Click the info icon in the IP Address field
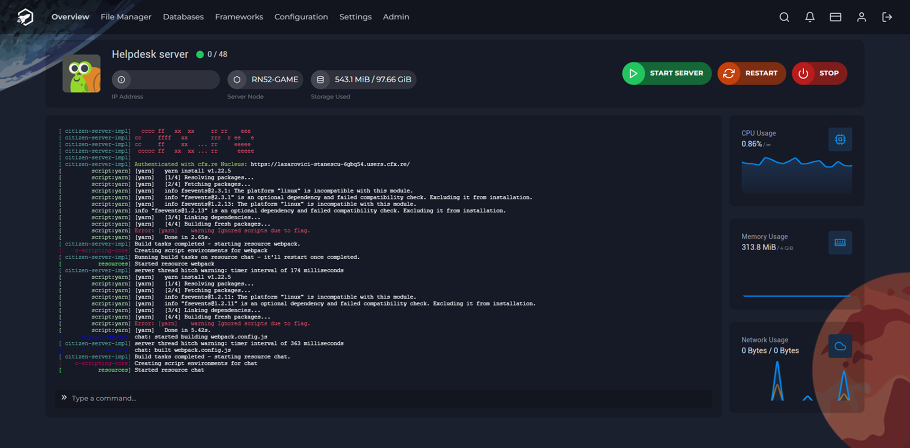The image size is (910, 448). (121, 80)
